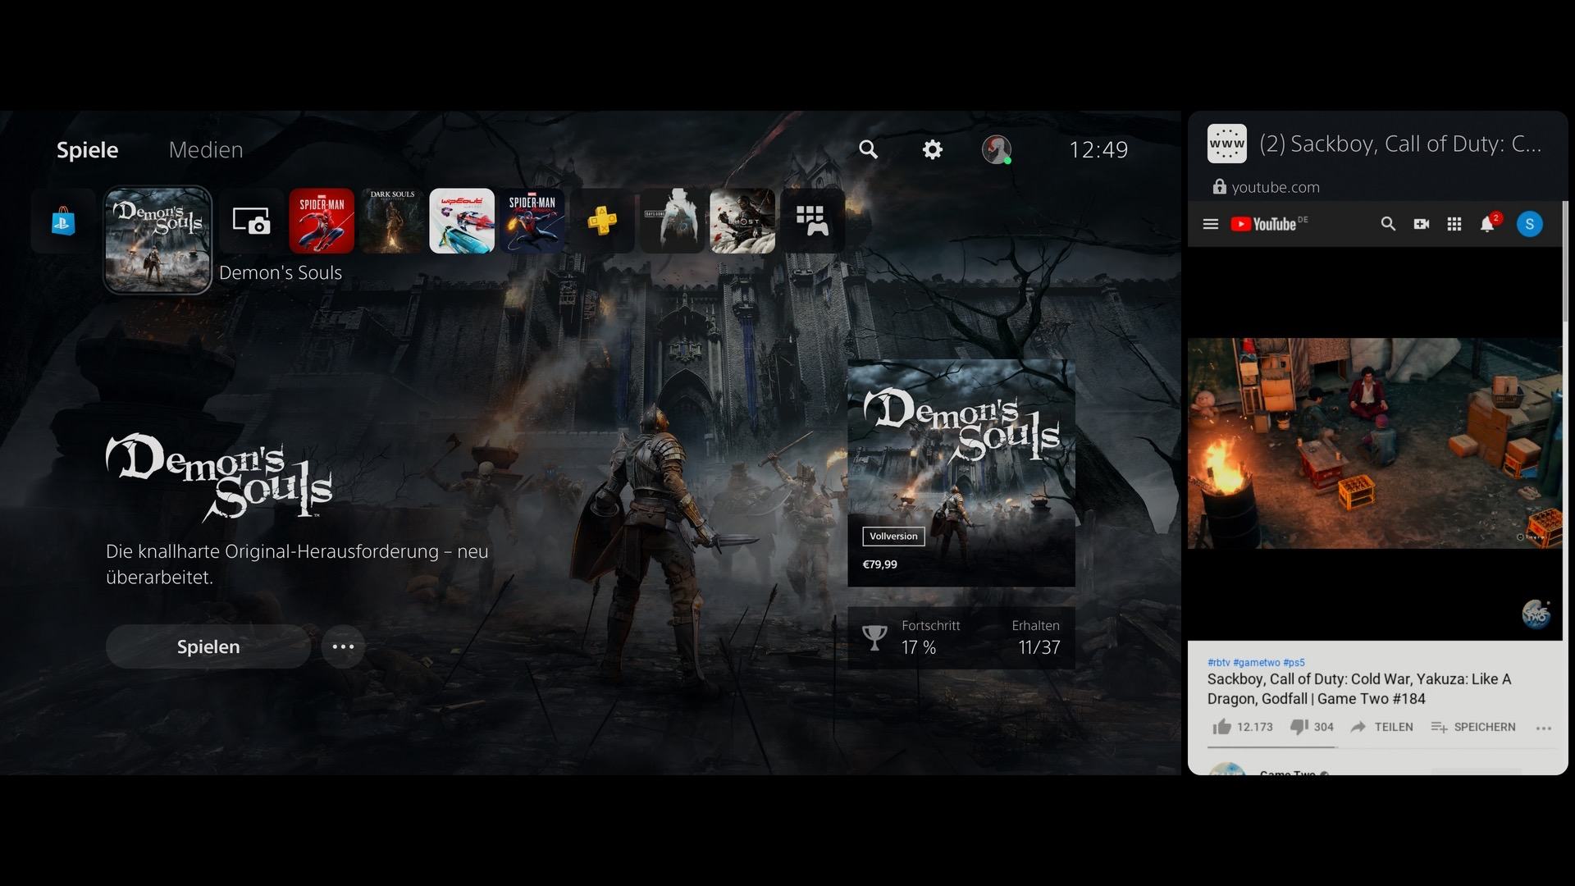
Task: Open the PS5 settings gear
Action: (x=933, y=149)
